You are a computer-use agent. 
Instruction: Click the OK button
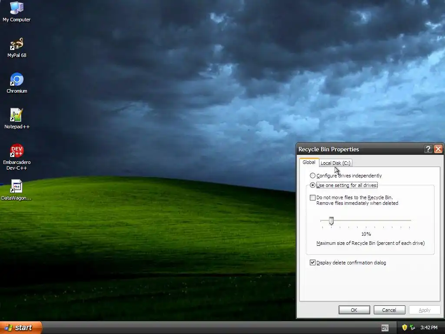tap(354, 310)
